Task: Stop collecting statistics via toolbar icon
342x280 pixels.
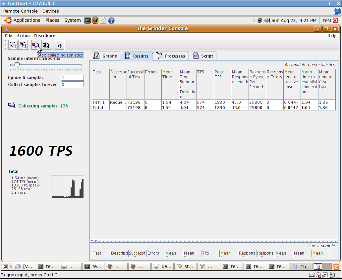Action: pos(36,45)
